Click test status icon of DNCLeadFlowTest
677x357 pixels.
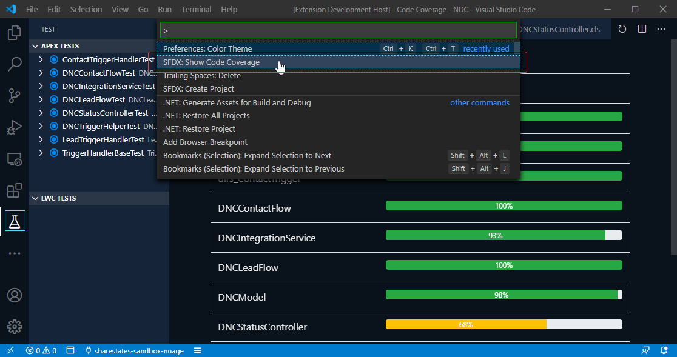point(54,99)
